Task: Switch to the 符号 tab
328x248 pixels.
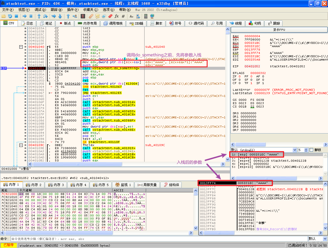Action: click(x=175, y=23)
